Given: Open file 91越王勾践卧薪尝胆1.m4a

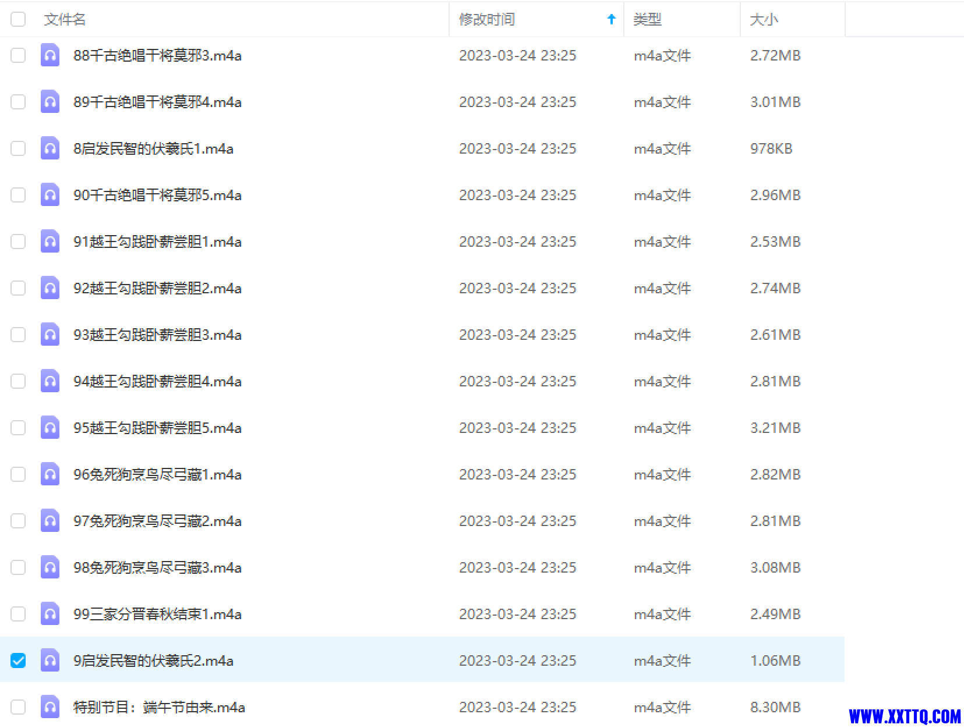Looking at the screenshot, I should pos(157,242).
